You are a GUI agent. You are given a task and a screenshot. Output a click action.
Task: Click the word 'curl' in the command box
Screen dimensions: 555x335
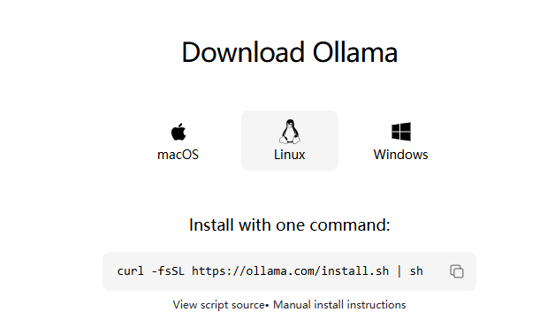tap(130, 271)
